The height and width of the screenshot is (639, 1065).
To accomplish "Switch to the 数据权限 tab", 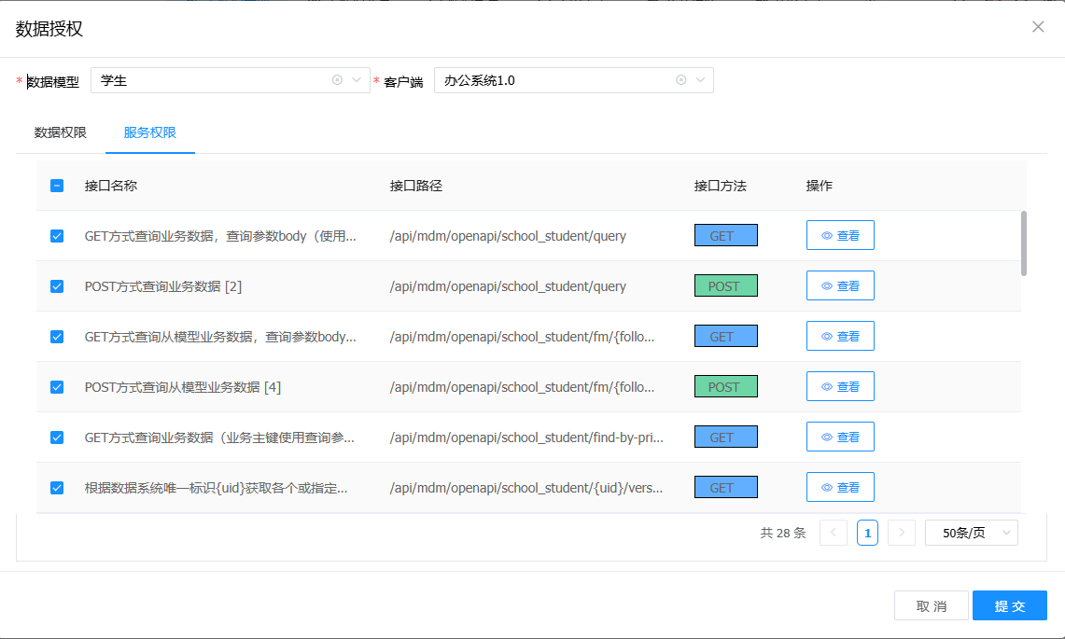I will pyautogui.click(x=61, y=132).
